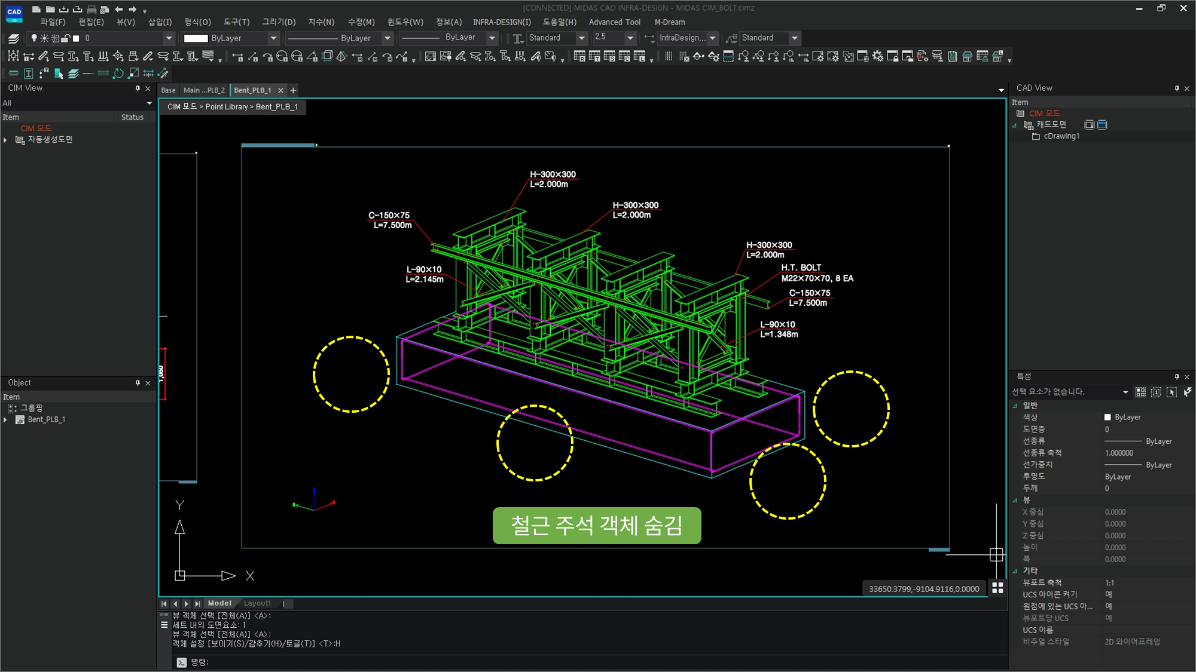Click Point Library in breadcrumb path
1196x672 pixels.
click(227, 107)
